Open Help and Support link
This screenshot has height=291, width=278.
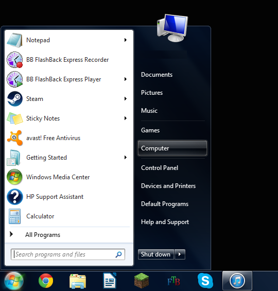pos(165,222)
